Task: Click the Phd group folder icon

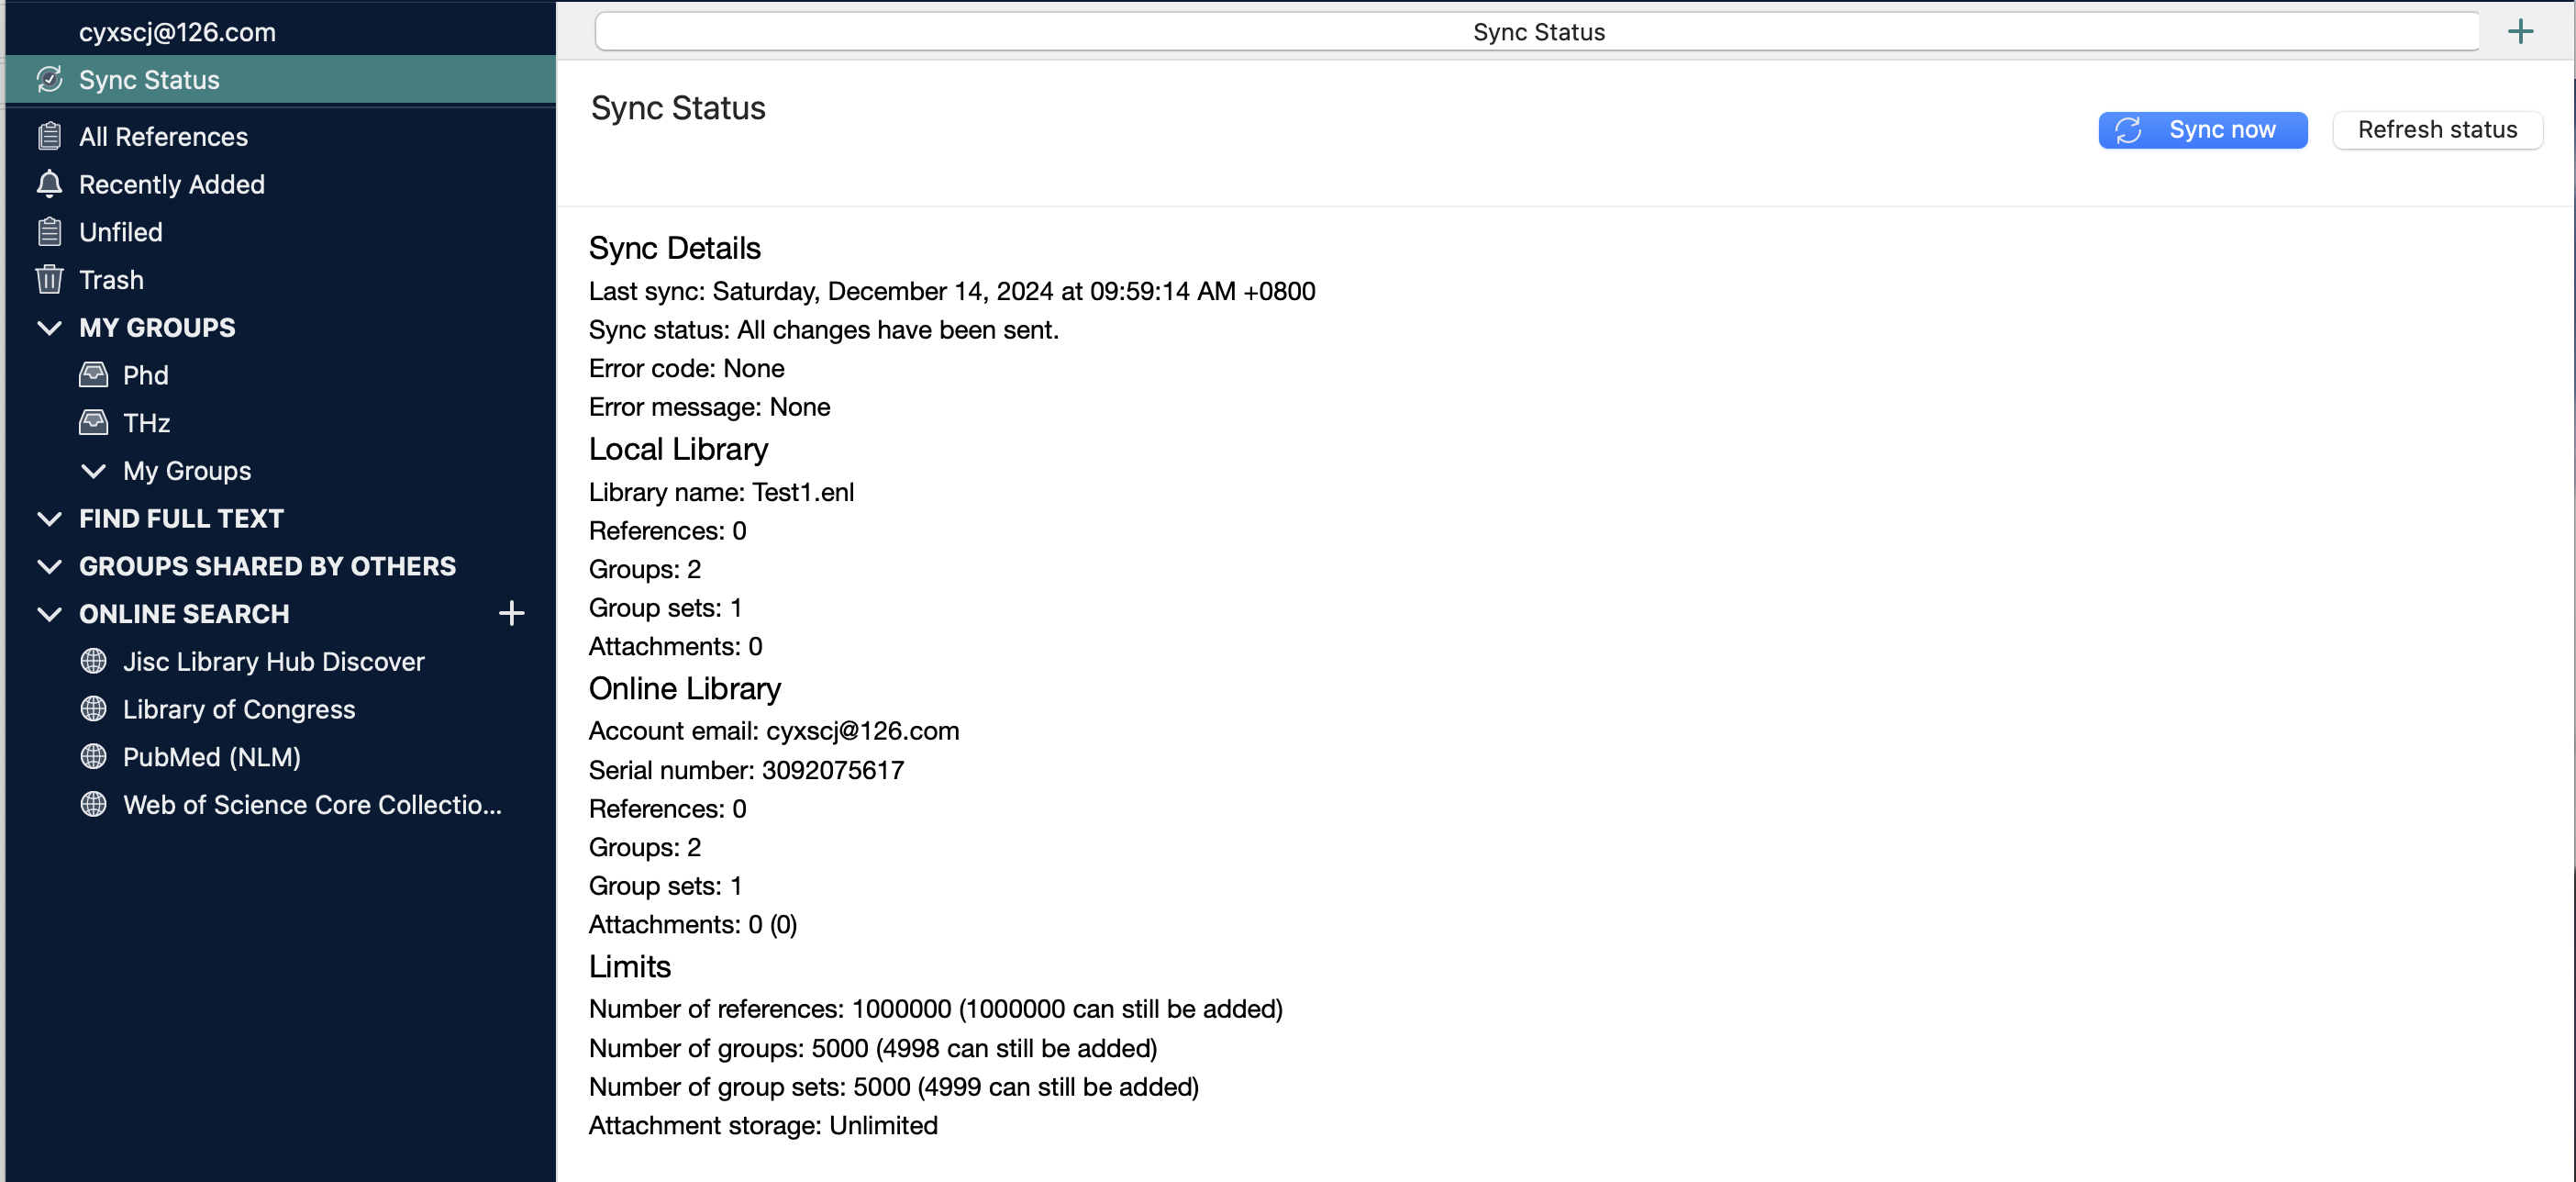Action: point(93,375)
